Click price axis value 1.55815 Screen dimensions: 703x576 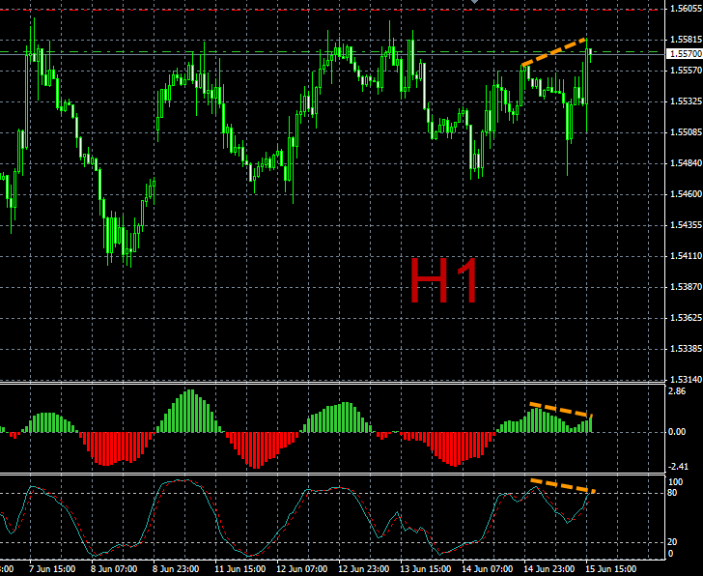[686, 40]
